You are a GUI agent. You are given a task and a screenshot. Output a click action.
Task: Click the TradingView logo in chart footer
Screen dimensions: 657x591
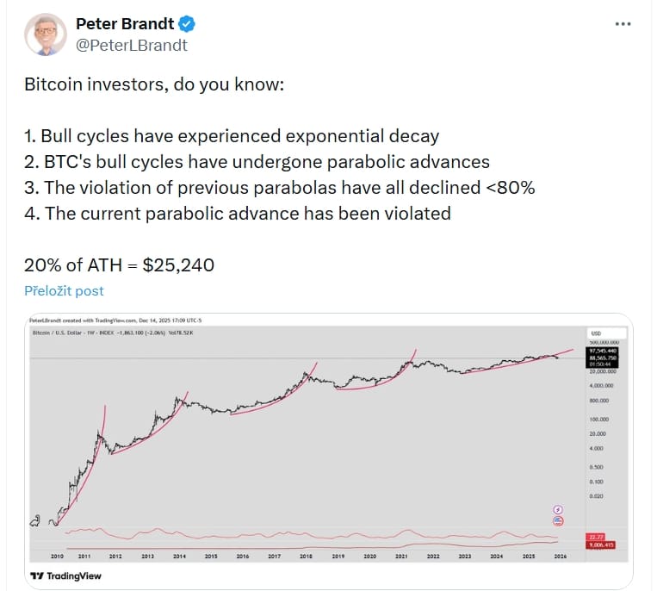click(61, 575)
